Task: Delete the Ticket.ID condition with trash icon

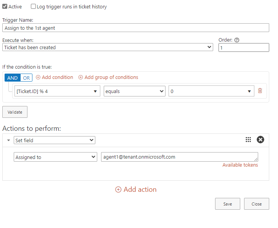Action: coord(260,91)
